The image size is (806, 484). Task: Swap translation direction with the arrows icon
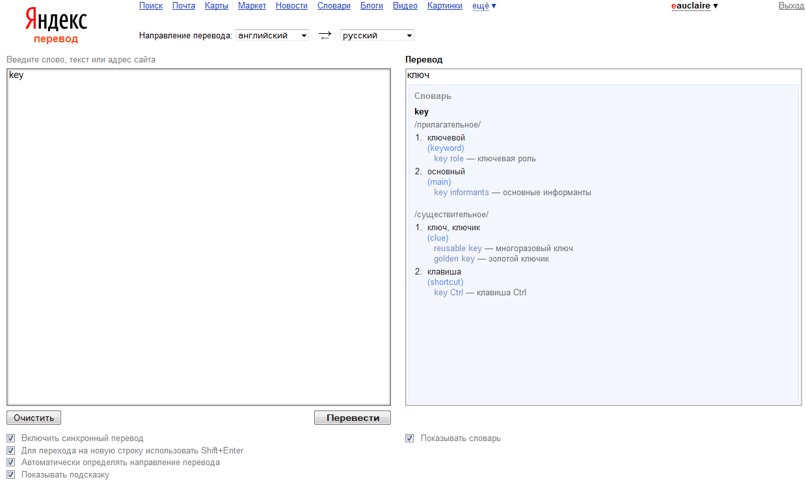325,36
